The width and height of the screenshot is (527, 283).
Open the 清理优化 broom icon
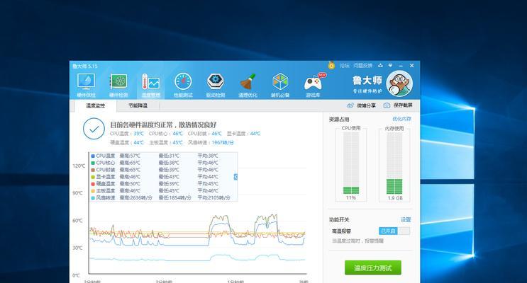coord(248,85)
